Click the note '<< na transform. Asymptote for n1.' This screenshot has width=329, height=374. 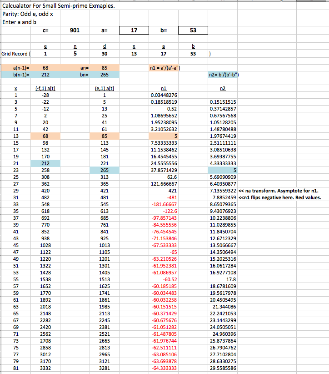(x=279, y=191)
